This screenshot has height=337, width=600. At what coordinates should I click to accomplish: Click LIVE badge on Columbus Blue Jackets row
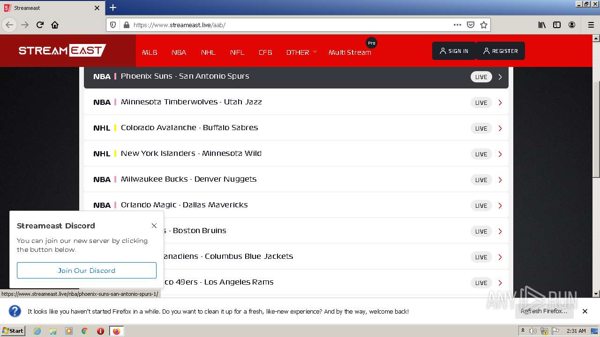[481, 257]
